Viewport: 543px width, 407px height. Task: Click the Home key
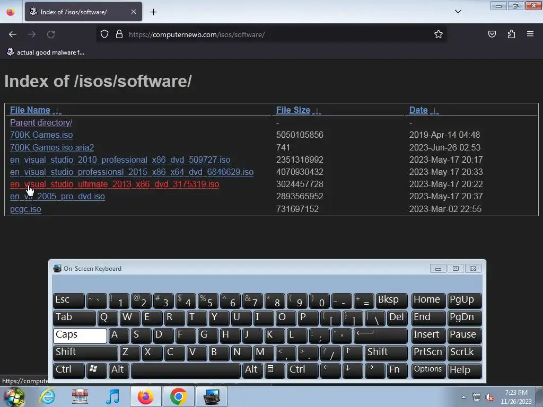(x=428, y=301)
